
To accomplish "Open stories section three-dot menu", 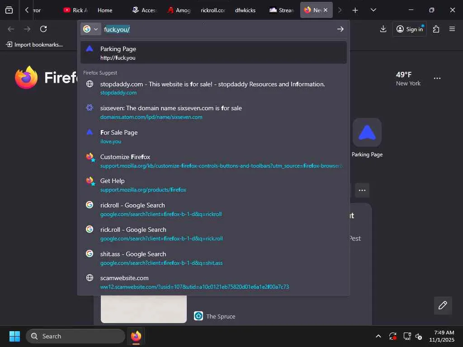I will 362,190.
